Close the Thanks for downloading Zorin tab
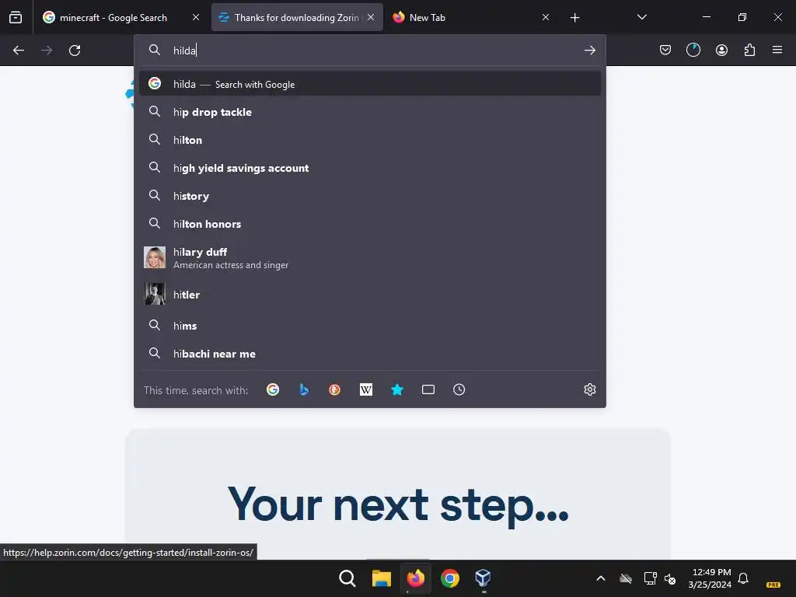Viewport: 796px width, 597px height. (x=371, y=17)
